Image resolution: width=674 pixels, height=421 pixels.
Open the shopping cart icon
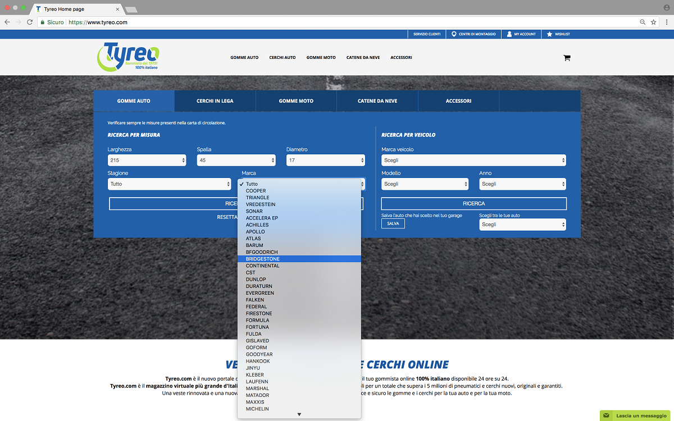567,58
